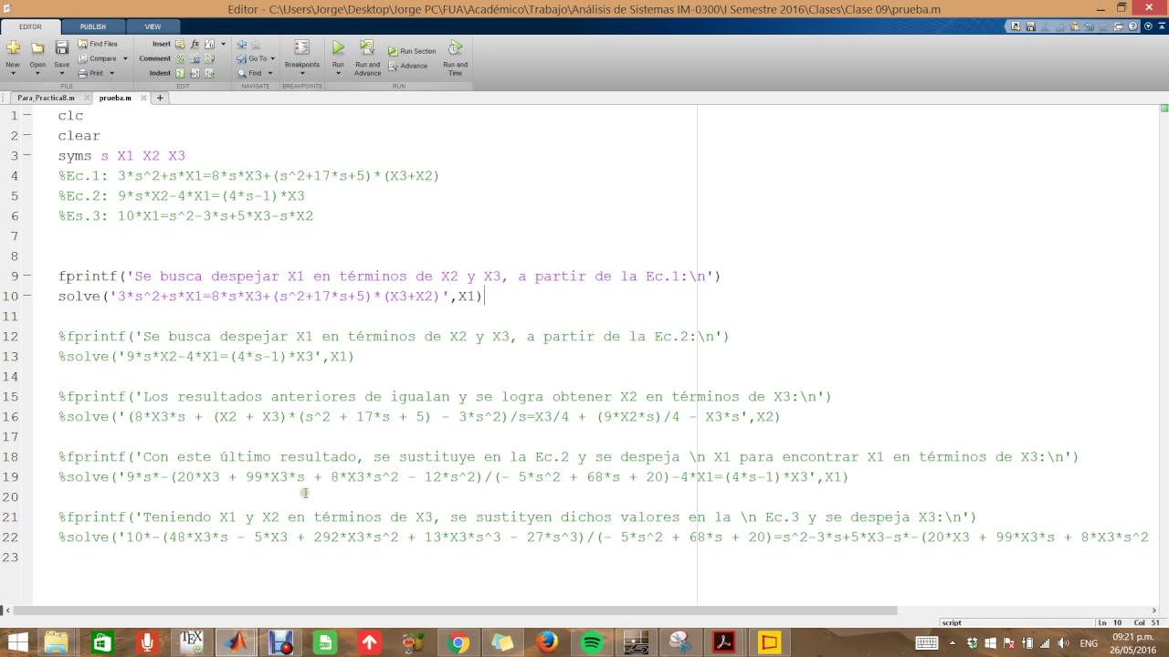The image size is (1169, 657).
Task: Expand the Save dropdown arrow
Action: pyautogui.click(x=62, y=73)
